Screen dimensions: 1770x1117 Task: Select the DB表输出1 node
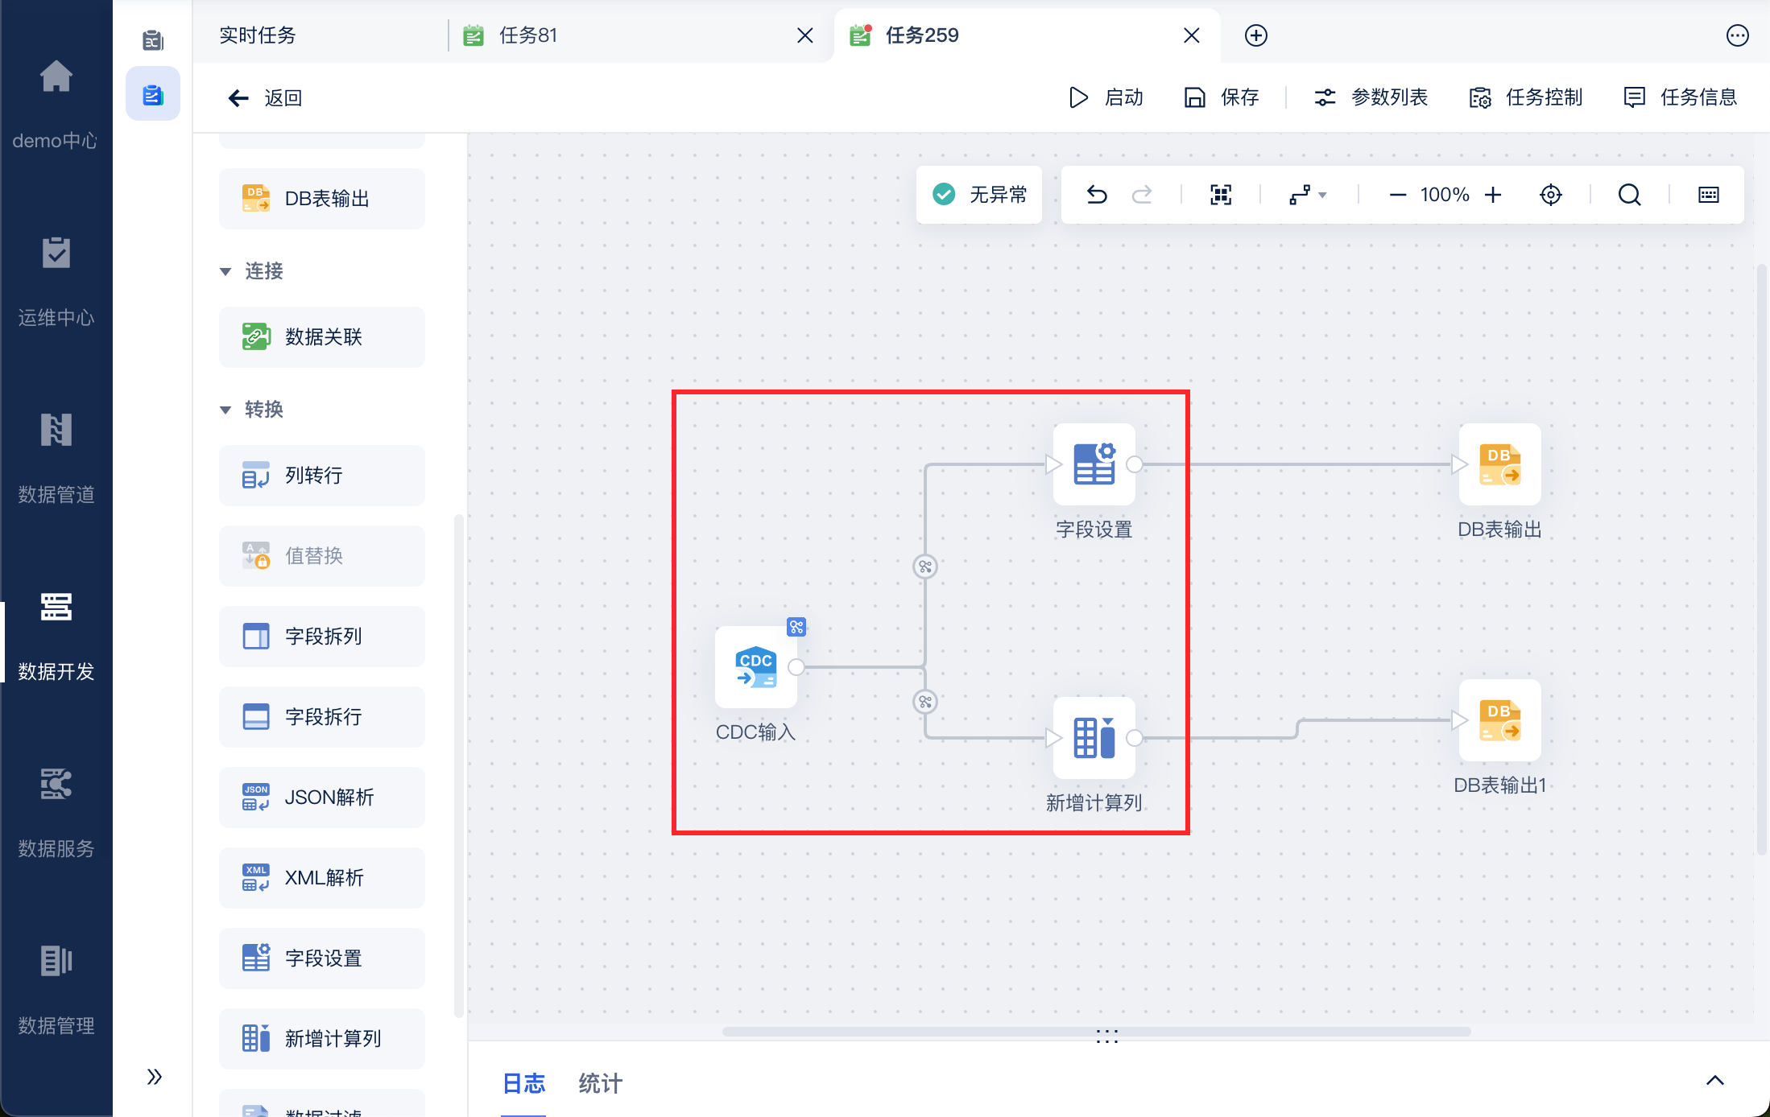coord(1499,721)
